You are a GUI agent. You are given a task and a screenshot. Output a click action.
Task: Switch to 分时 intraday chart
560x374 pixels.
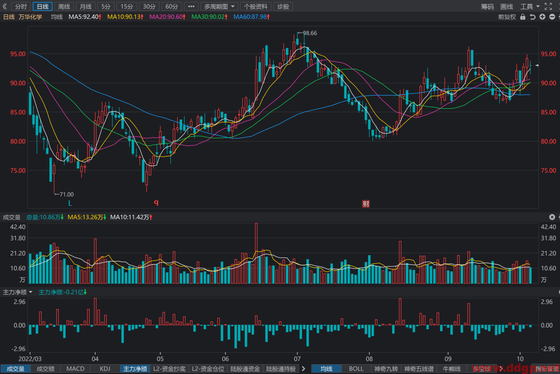[21, 7]
